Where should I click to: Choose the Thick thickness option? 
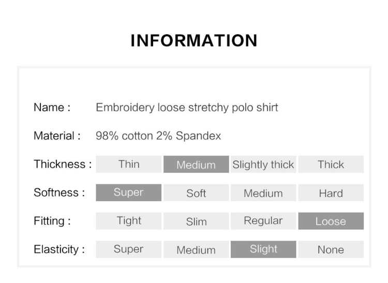click(x=331, y=164)
